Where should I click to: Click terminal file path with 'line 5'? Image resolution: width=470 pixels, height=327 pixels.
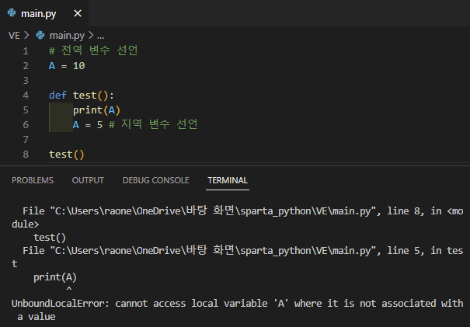tap(238, 257)
